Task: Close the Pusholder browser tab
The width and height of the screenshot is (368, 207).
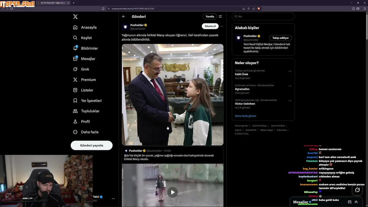Action: pos(68,3)
